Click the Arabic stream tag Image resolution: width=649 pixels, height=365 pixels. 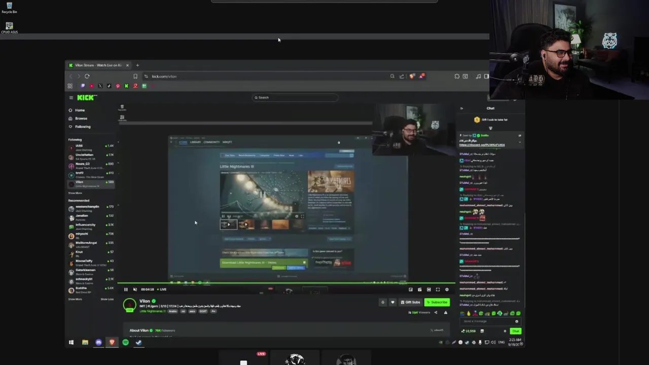(x=173, y=311)
